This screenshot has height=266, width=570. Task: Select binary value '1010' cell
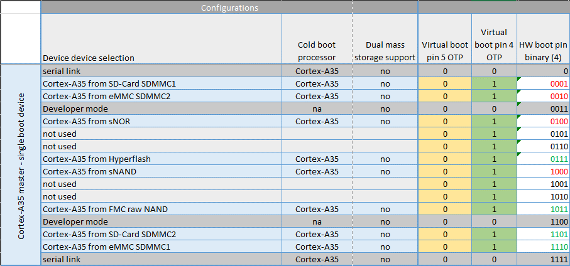[x=543, y=197]
